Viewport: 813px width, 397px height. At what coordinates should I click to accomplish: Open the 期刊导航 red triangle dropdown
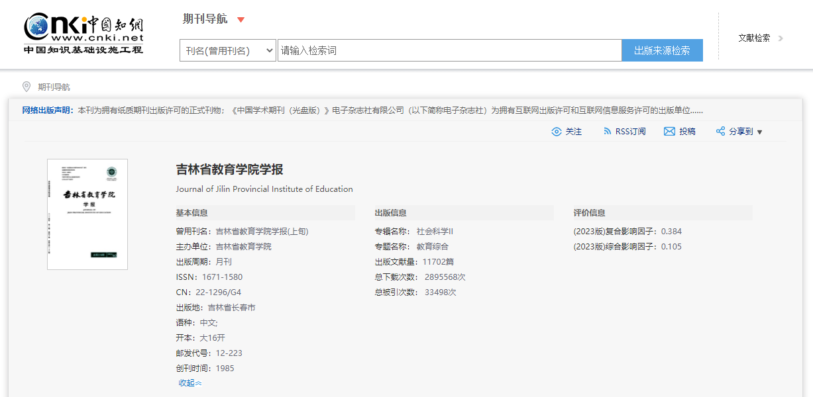coord(241,20)
